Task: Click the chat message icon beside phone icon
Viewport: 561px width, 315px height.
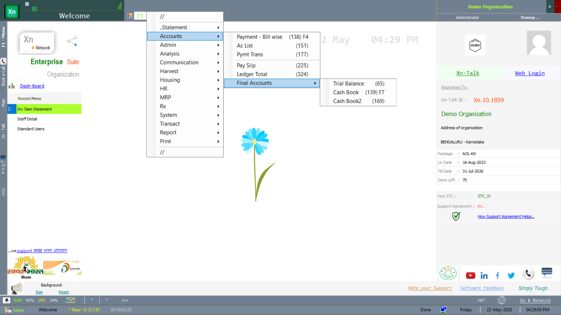Action: coord(547,272)
